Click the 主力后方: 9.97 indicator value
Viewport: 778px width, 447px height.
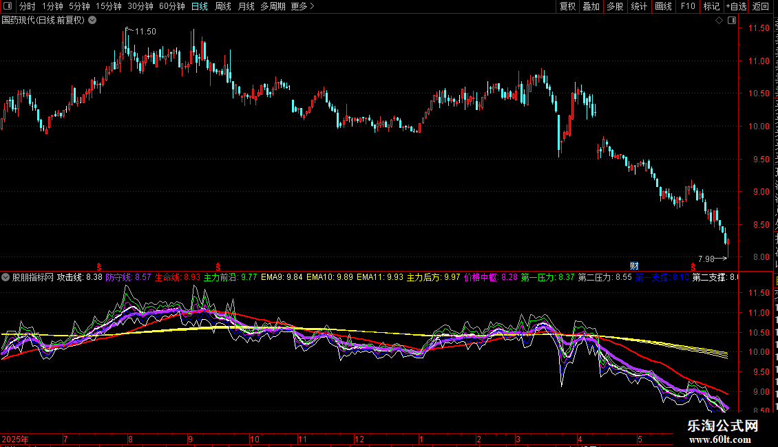(434, 278)
